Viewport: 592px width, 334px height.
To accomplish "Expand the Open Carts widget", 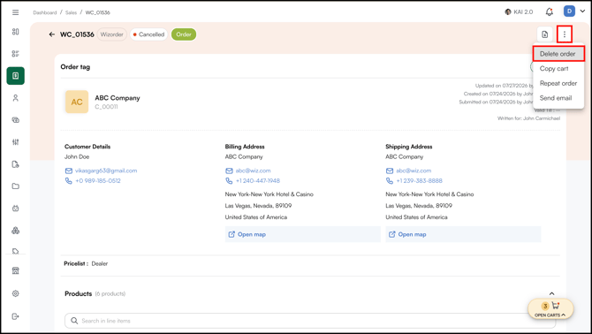I will (550, 309).
